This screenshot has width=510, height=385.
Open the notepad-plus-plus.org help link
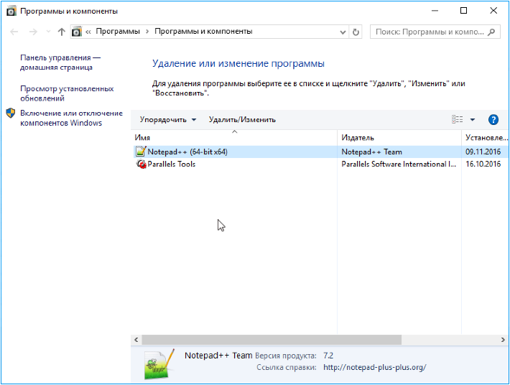point(375,368)
